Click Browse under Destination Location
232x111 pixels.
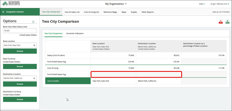[x=20, y=84]
